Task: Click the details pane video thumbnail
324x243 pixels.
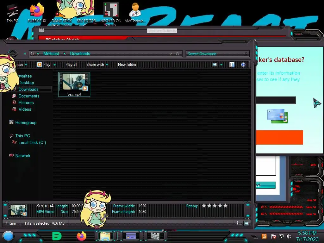Action: [19, 210]
